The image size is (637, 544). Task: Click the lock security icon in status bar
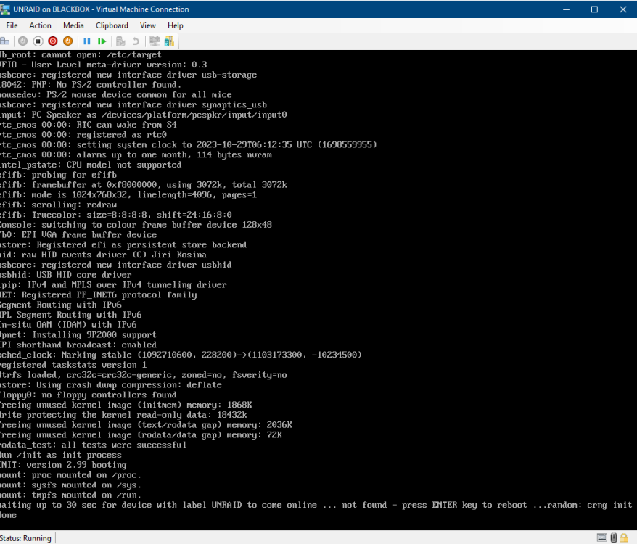[x=624, y=538]
